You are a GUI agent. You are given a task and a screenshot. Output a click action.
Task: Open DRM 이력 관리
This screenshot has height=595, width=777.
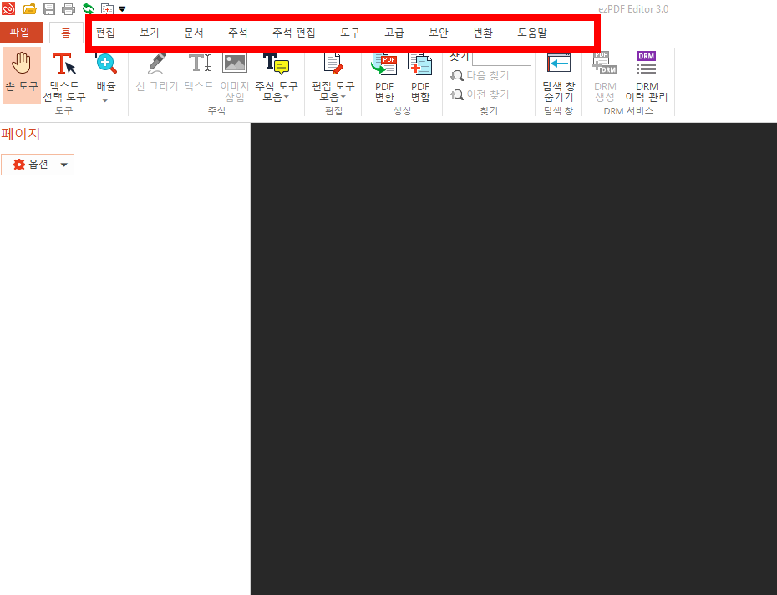point(646,75)
